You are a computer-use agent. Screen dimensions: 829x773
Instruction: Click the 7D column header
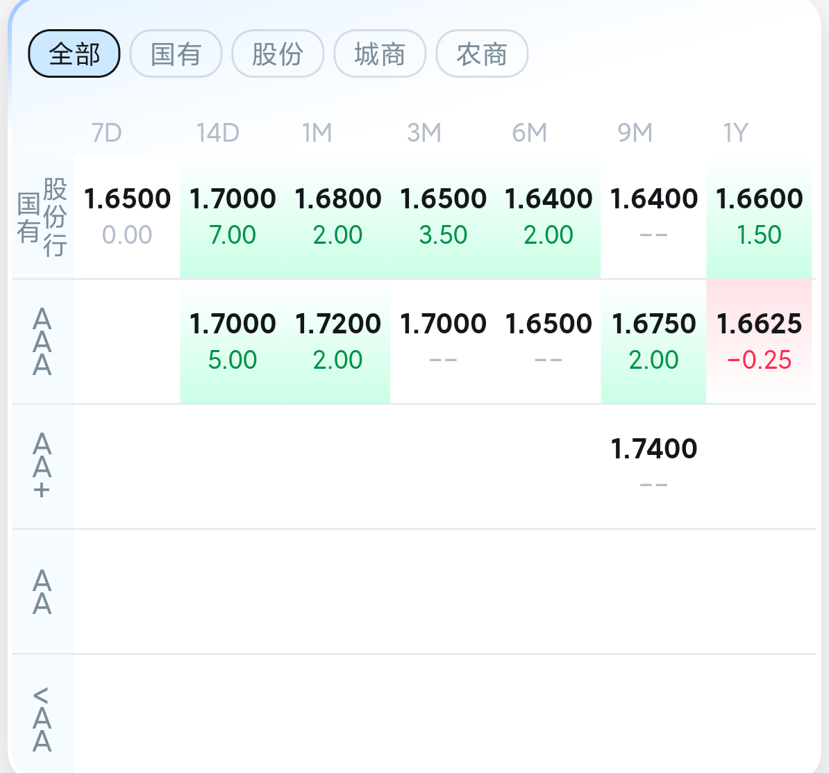coord(106,132)
